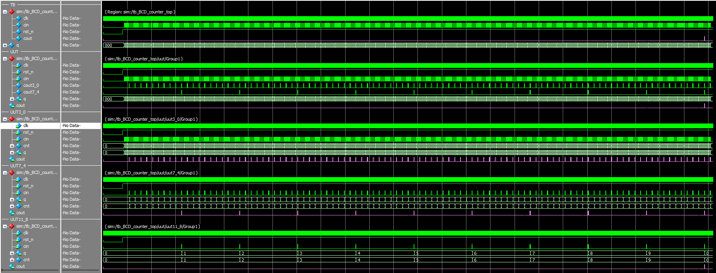716x273 pixels.
Task: Click the '(sim:/tb_BCD_counter_top/uut/uut7_4/Group1)' label
Action: (x=151, y=173)
